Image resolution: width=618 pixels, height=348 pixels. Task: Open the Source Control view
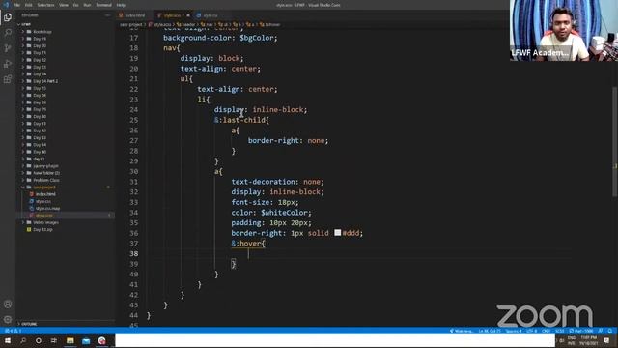coord(8,48)
